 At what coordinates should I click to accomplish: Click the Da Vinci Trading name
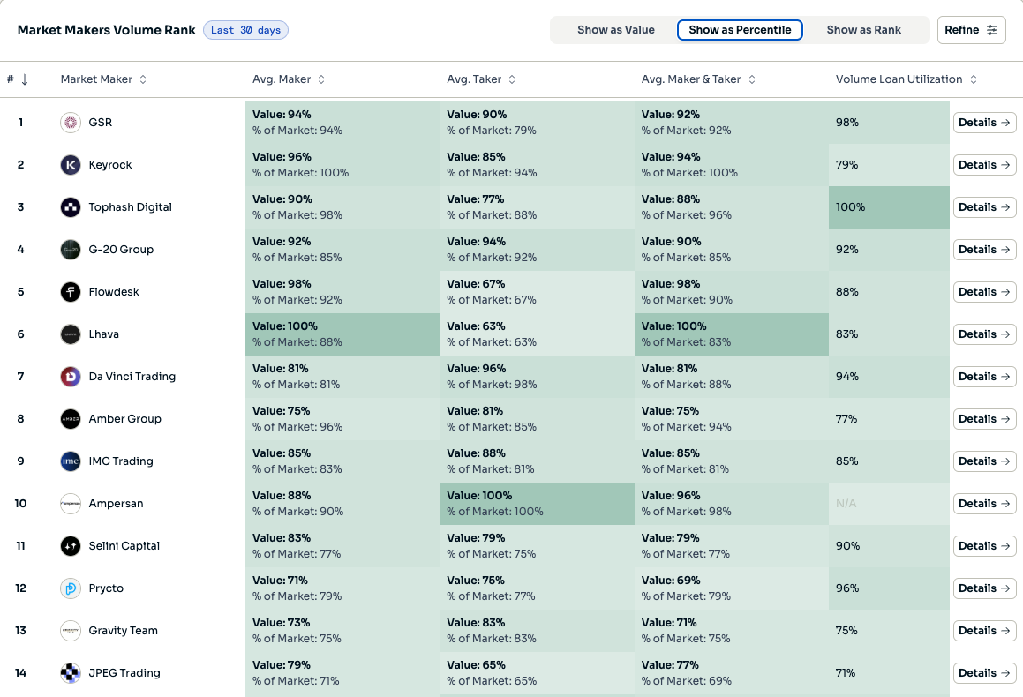[132, 377]
